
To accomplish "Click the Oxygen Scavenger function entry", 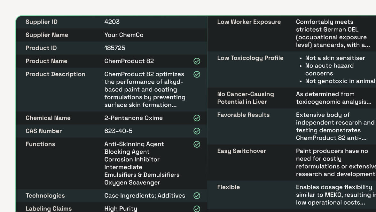I will point(132,183).
